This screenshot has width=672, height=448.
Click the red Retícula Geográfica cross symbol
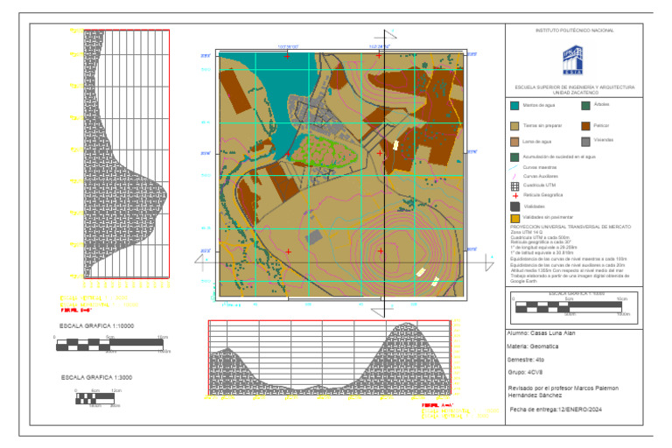click(515, 195)
